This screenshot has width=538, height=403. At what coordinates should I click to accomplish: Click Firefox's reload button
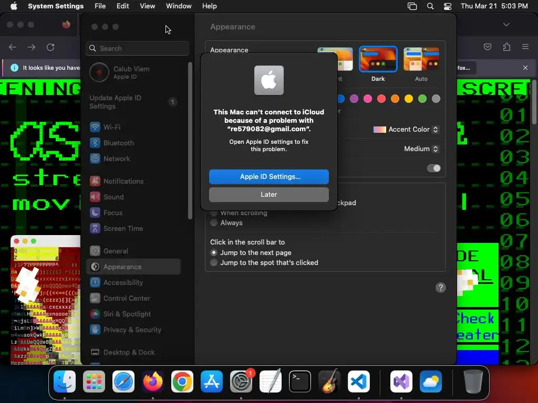tap(50, 47)
